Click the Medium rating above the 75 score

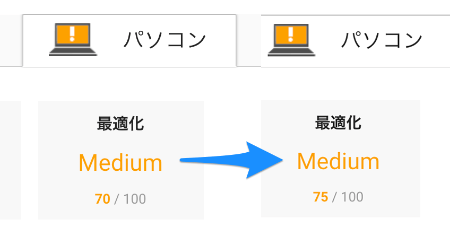[339, 161]
